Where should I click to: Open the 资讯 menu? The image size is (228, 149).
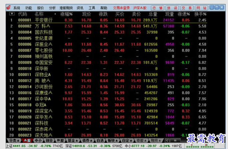point(80,8)
